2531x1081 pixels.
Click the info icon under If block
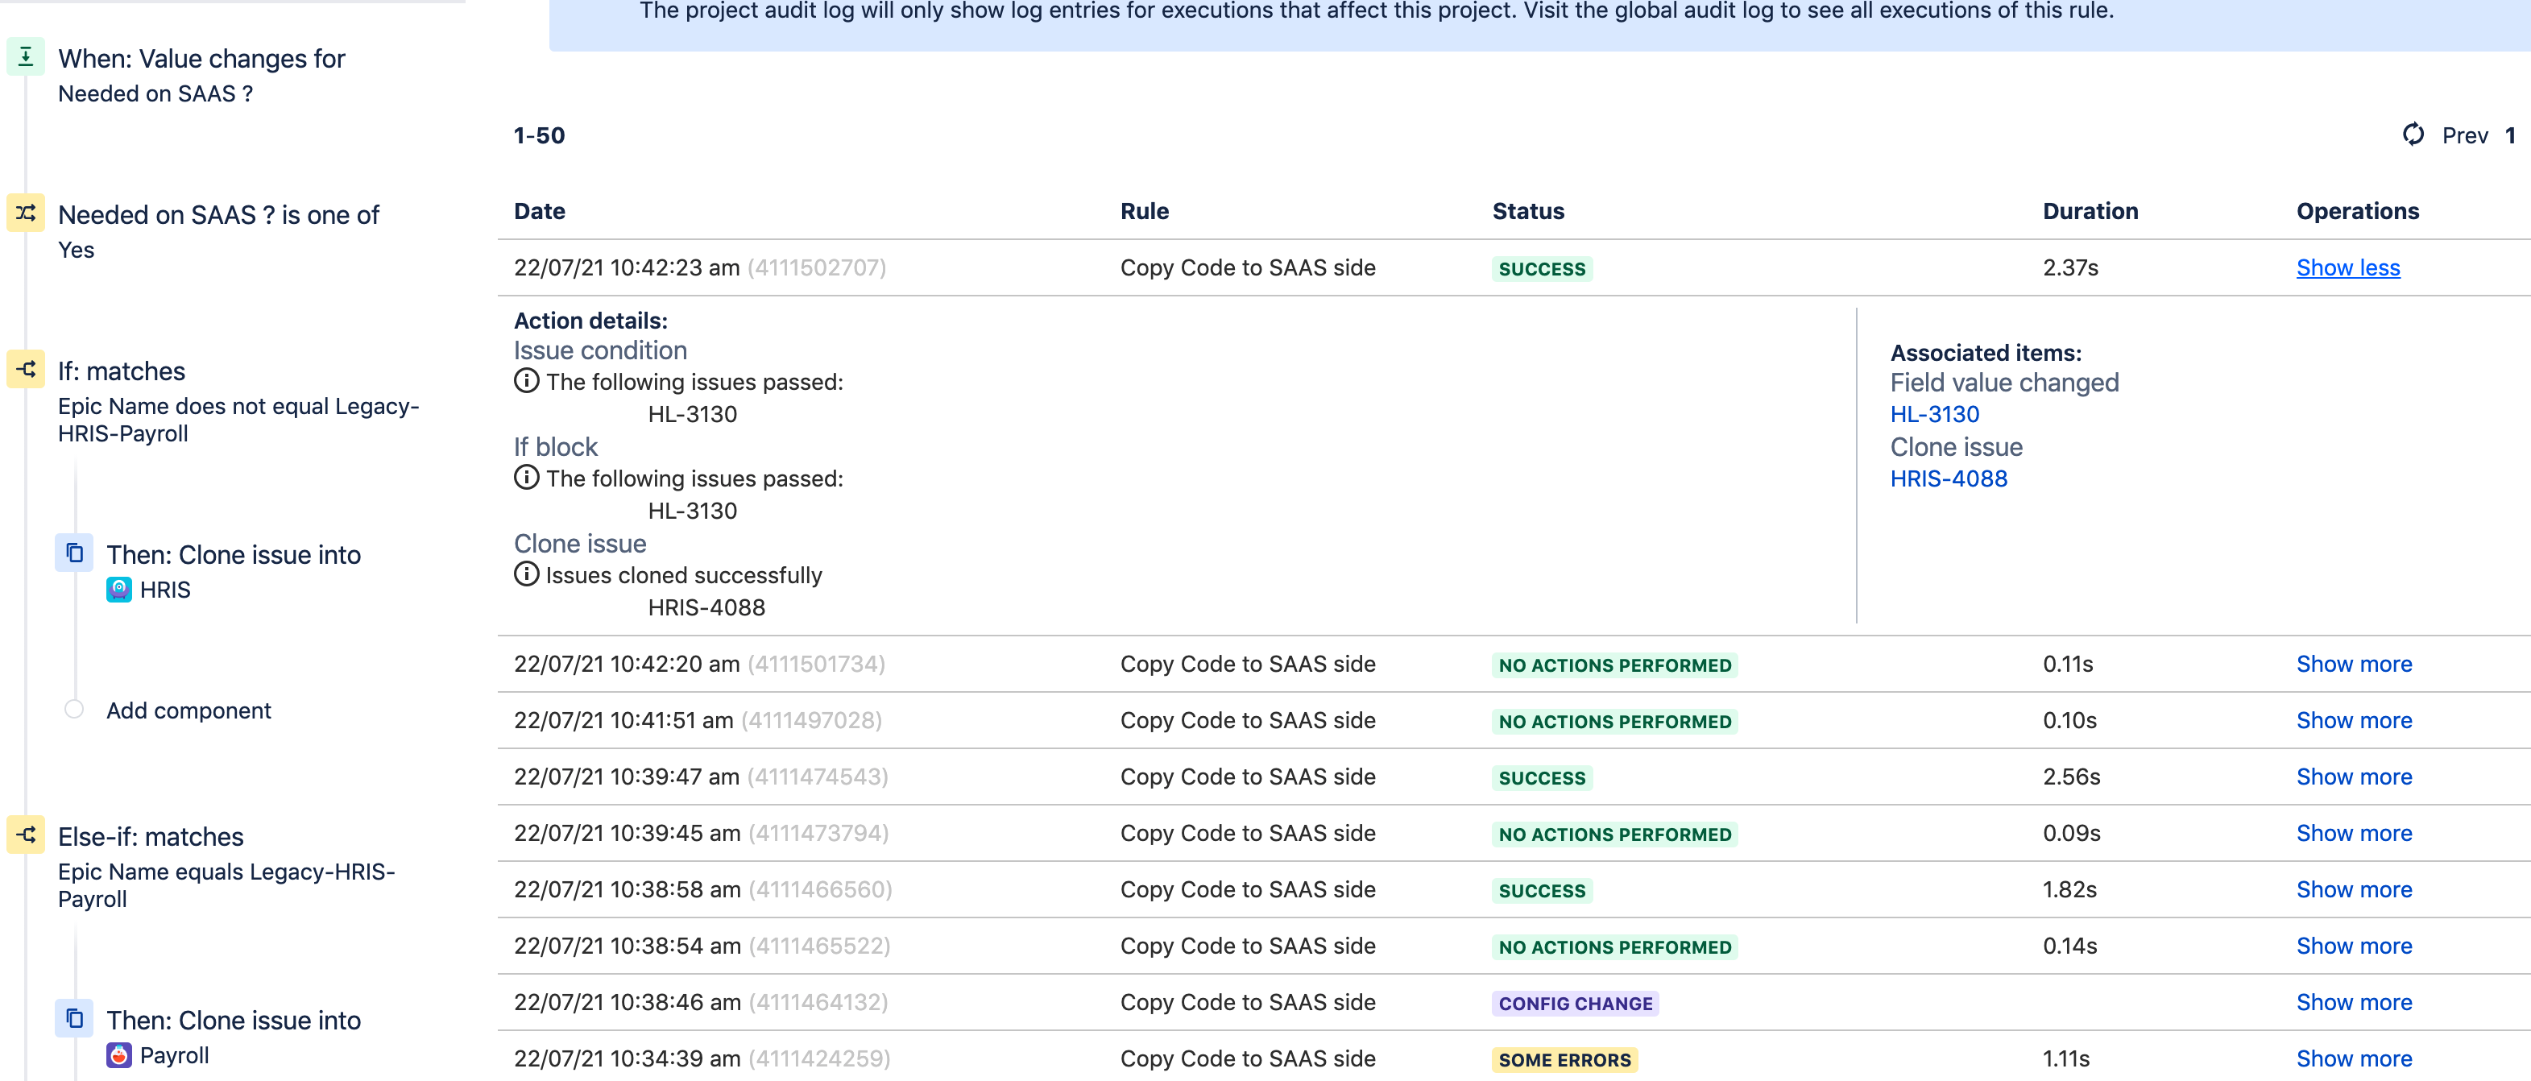coord(527,478)
